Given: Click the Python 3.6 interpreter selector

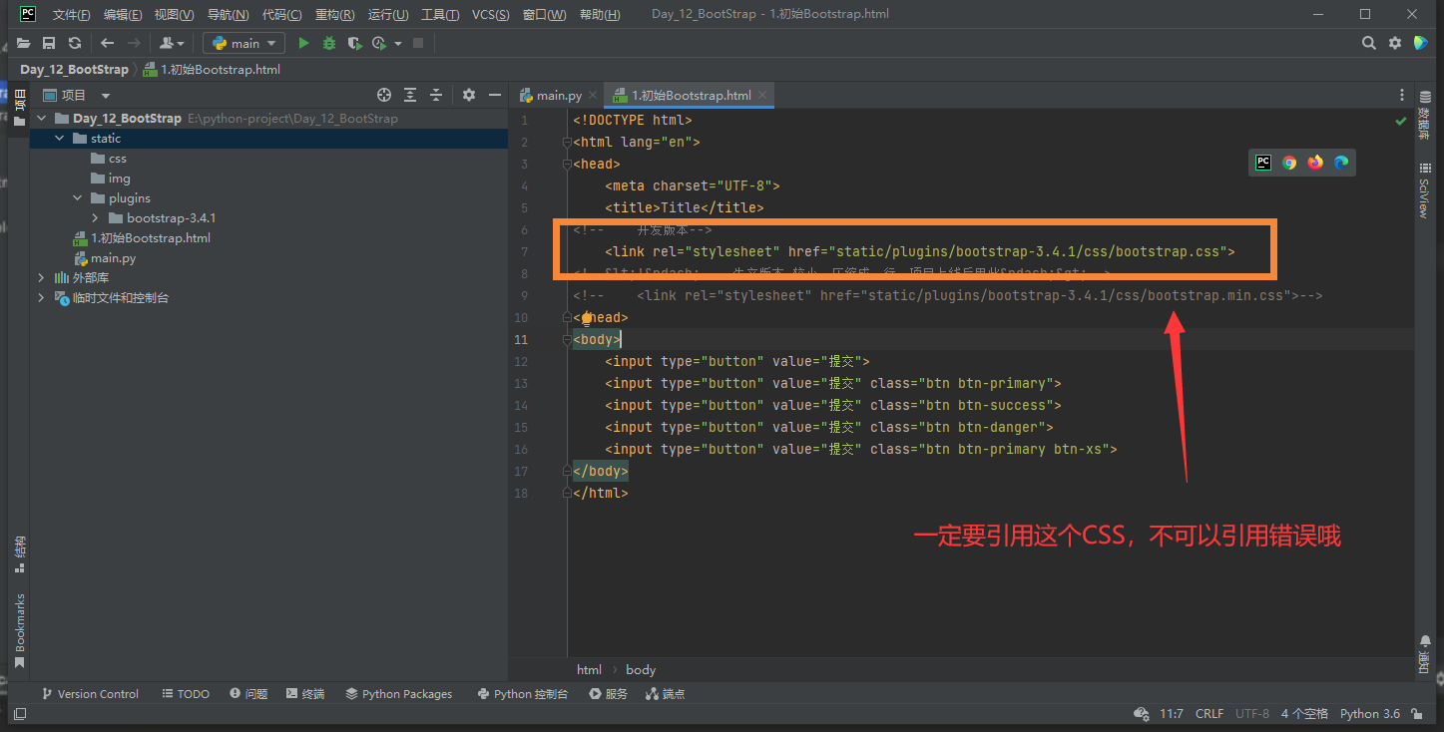Looking at the screenshot, I should click(x=1370, y=714).
